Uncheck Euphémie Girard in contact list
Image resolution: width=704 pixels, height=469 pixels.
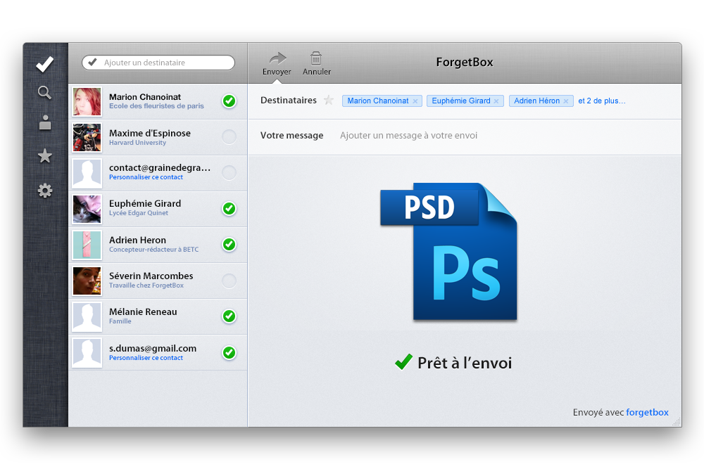(x=229, y=209)
